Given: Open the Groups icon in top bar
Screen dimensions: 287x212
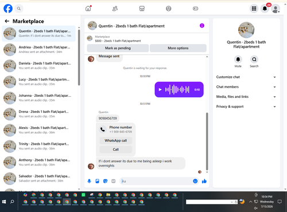Looking at the screenshot, I should pyautogui.click(x=169, y=9).
